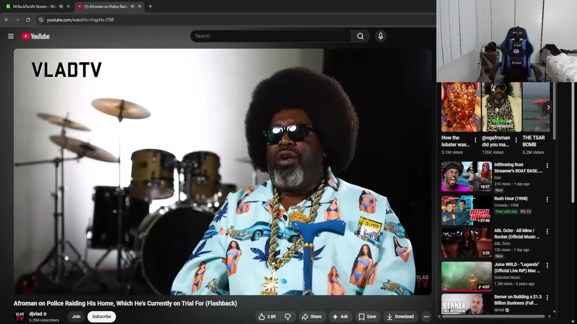
Task: Switch to the MrBackPackN Stream tab
Action: click(x=34, y=6)
